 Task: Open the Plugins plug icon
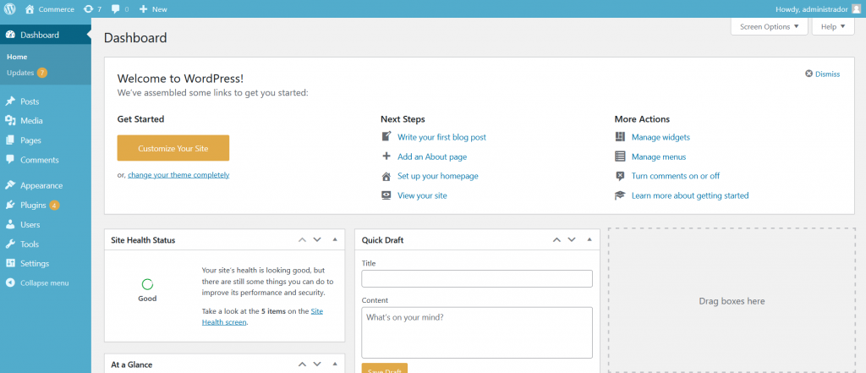[10, 205]
